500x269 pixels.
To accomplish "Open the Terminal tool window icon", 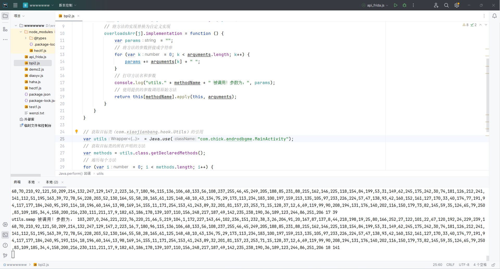I will point(5,235).
